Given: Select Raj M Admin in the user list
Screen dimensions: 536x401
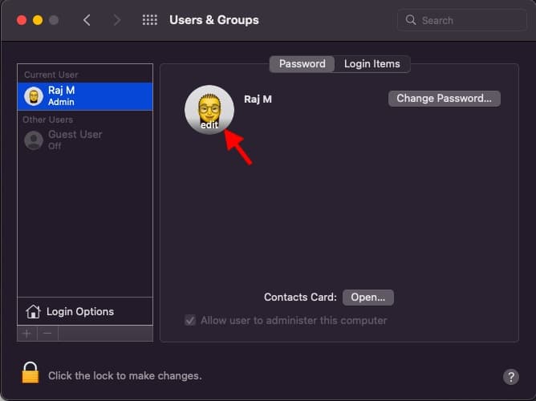Looking at the screenshot, I should (x=85, y=96).
